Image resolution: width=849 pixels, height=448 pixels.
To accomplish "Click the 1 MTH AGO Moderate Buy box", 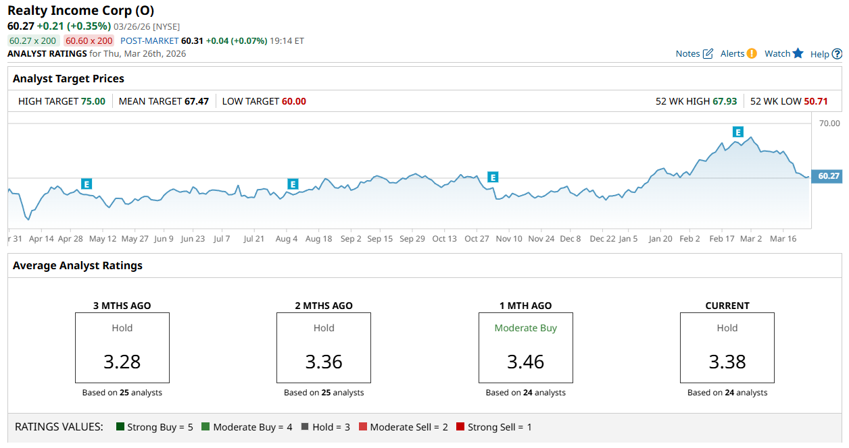I will 526,347.
